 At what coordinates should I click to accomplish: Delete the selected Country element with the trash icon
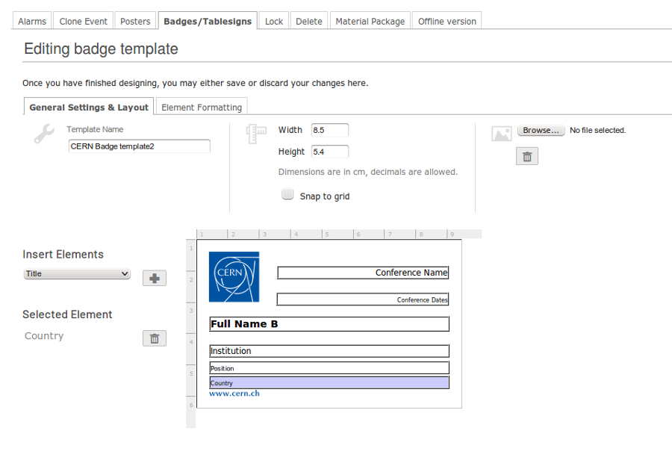(155, 338)
